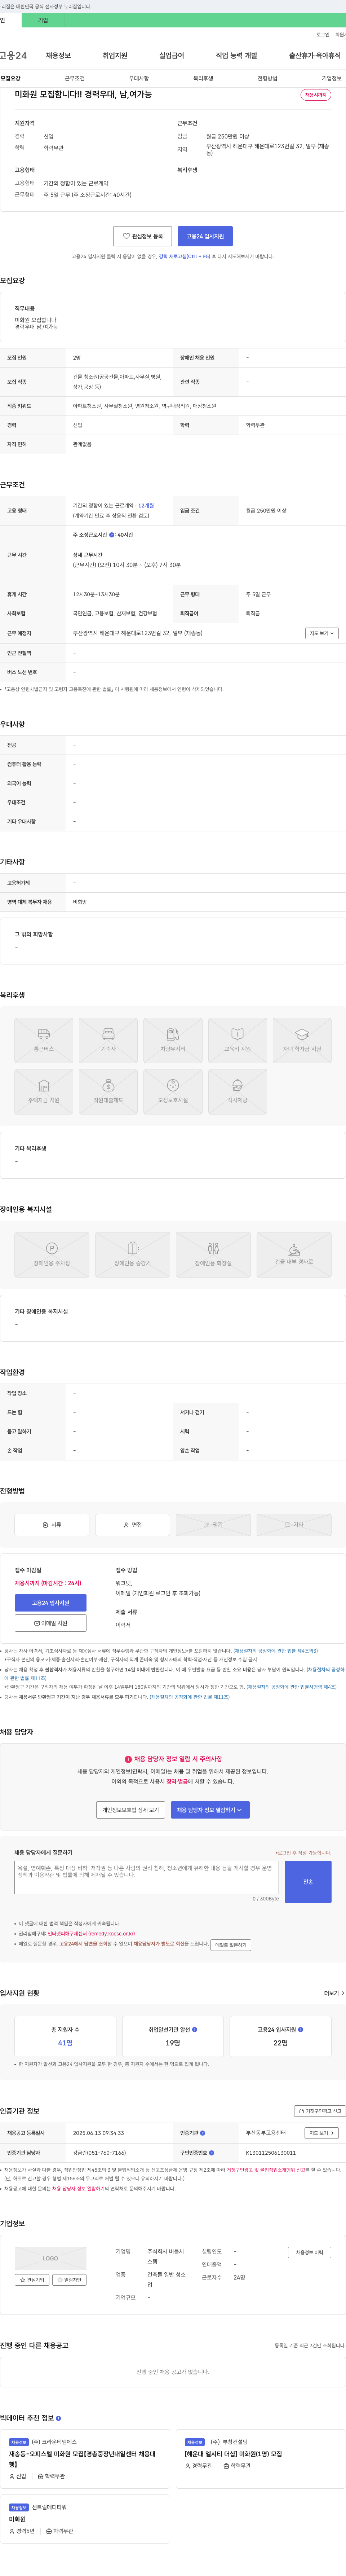Click the 장애인용 승강기 facility icon

coord(132,1255)
